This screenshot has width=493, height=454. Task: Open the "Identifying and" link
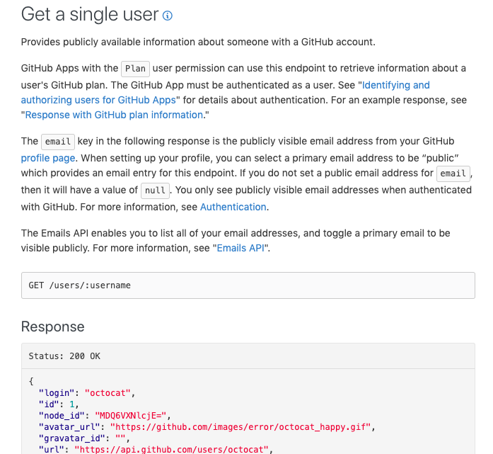click(x=396, y=85)
